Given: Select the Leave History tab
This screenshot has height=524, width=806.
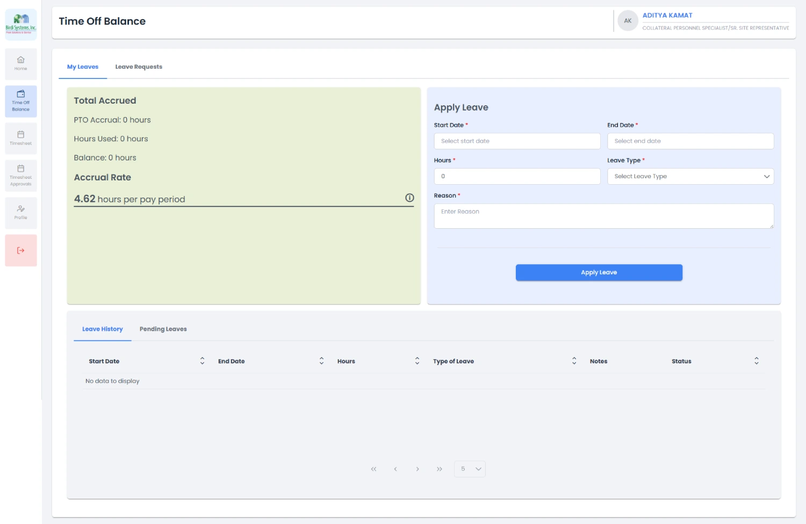Looking at the screenshot, I should (103, 329).
